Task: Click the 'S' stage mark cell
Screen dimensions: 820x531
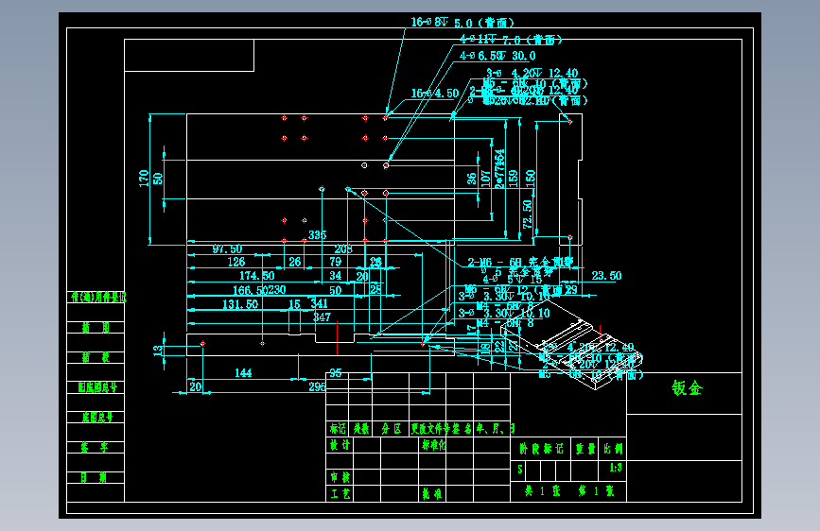Action: point(520,469)
